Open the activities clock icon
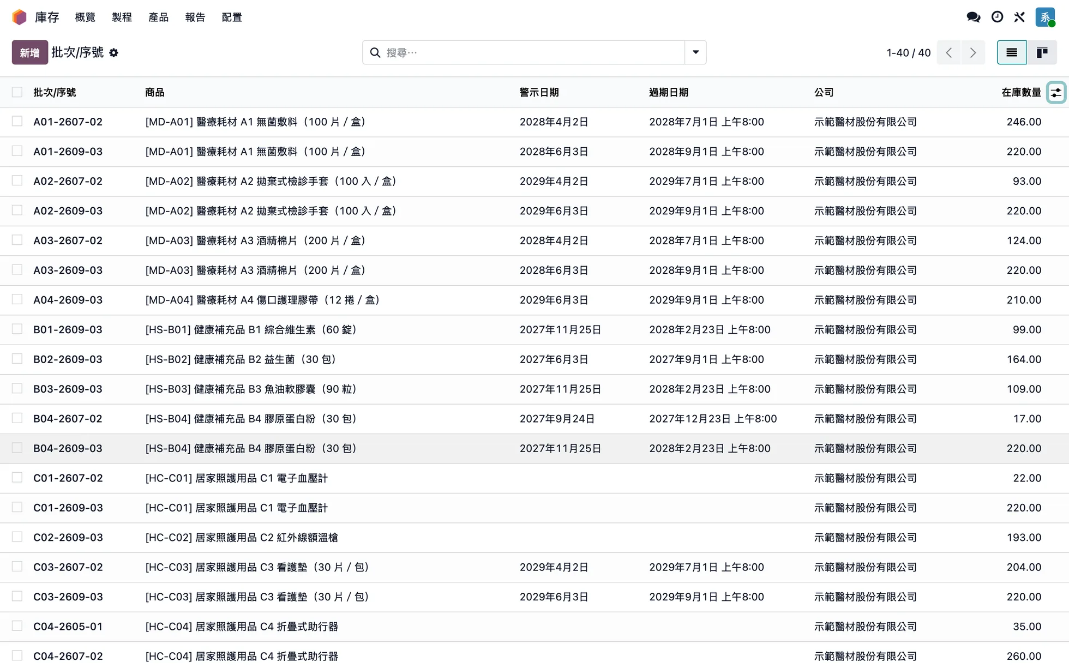1069x668 pixels. tap(997, 17)
